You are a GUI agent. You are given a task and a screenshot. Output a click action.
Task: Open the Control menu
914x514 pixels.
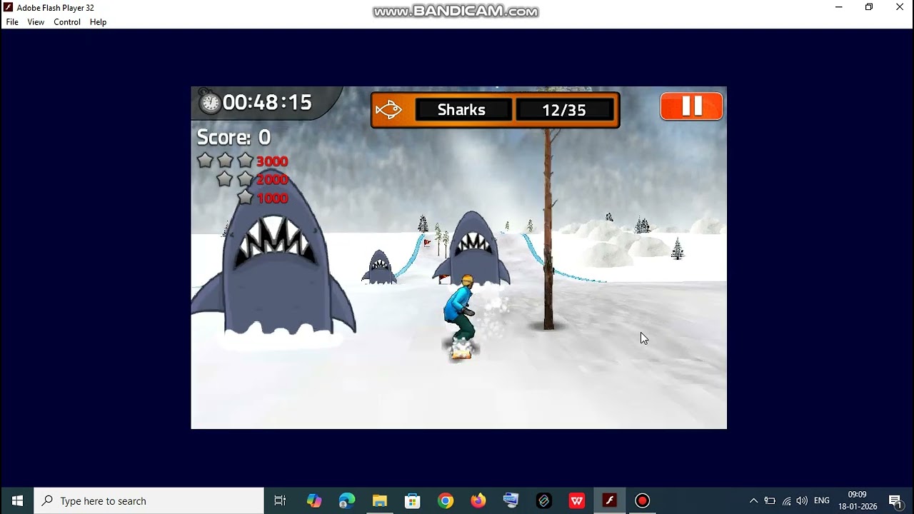tap(67, 22)
